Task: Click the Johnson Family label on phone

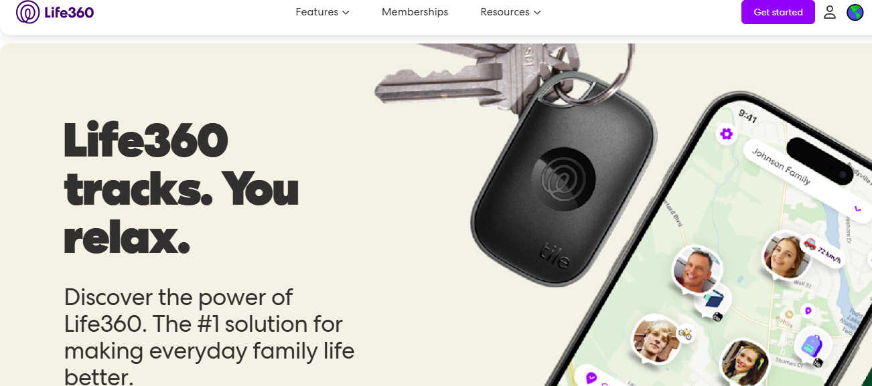Action: 781,167
